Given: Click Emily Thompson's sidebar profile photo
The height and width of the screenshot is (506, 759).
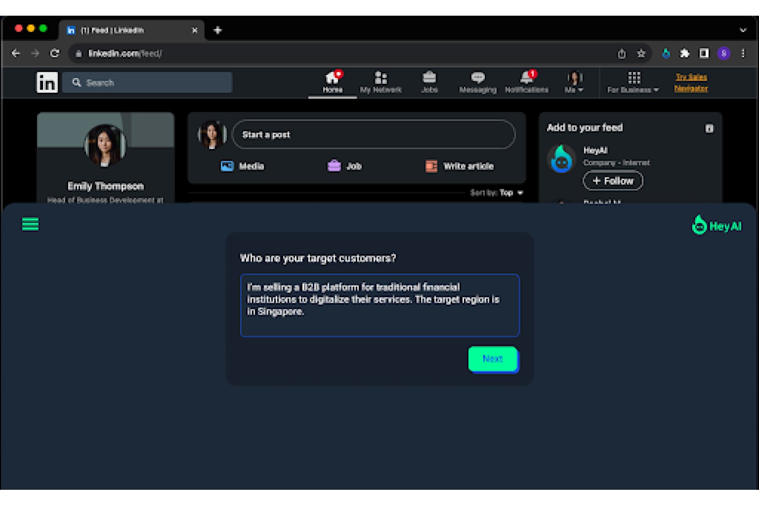Looking at the screenshot, I should [105, 145].
